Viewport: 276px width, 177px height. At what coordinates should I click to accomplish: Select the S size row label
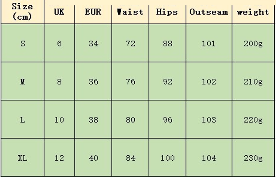(22, 44)
